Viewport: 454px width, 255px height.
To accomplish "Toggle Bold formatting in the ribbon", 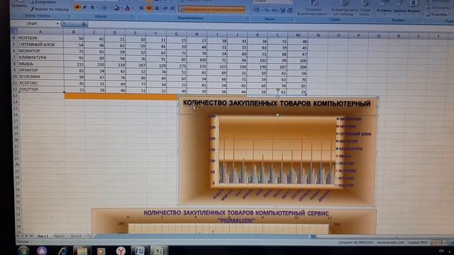I will coord(77,8).
